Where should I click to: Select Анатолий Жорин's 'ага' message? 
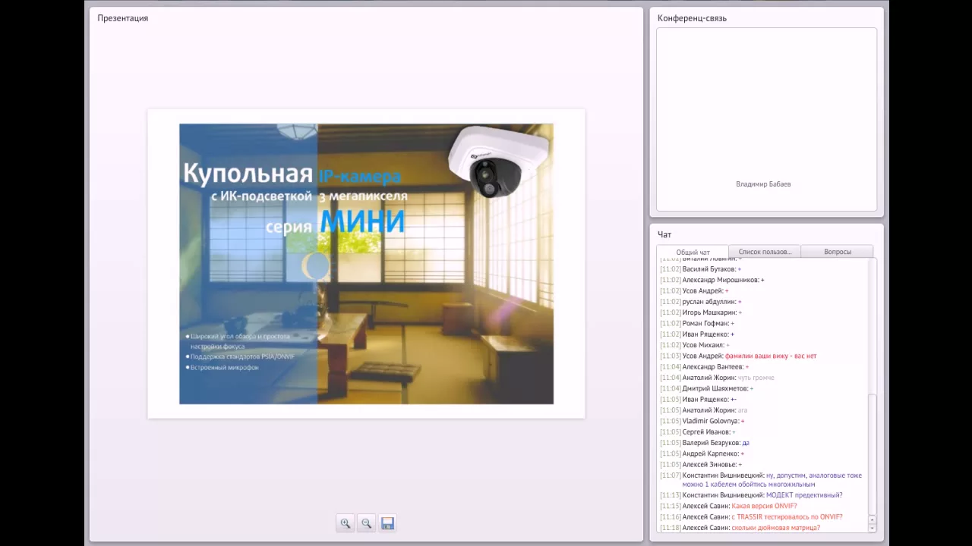(x=743, y=410)
